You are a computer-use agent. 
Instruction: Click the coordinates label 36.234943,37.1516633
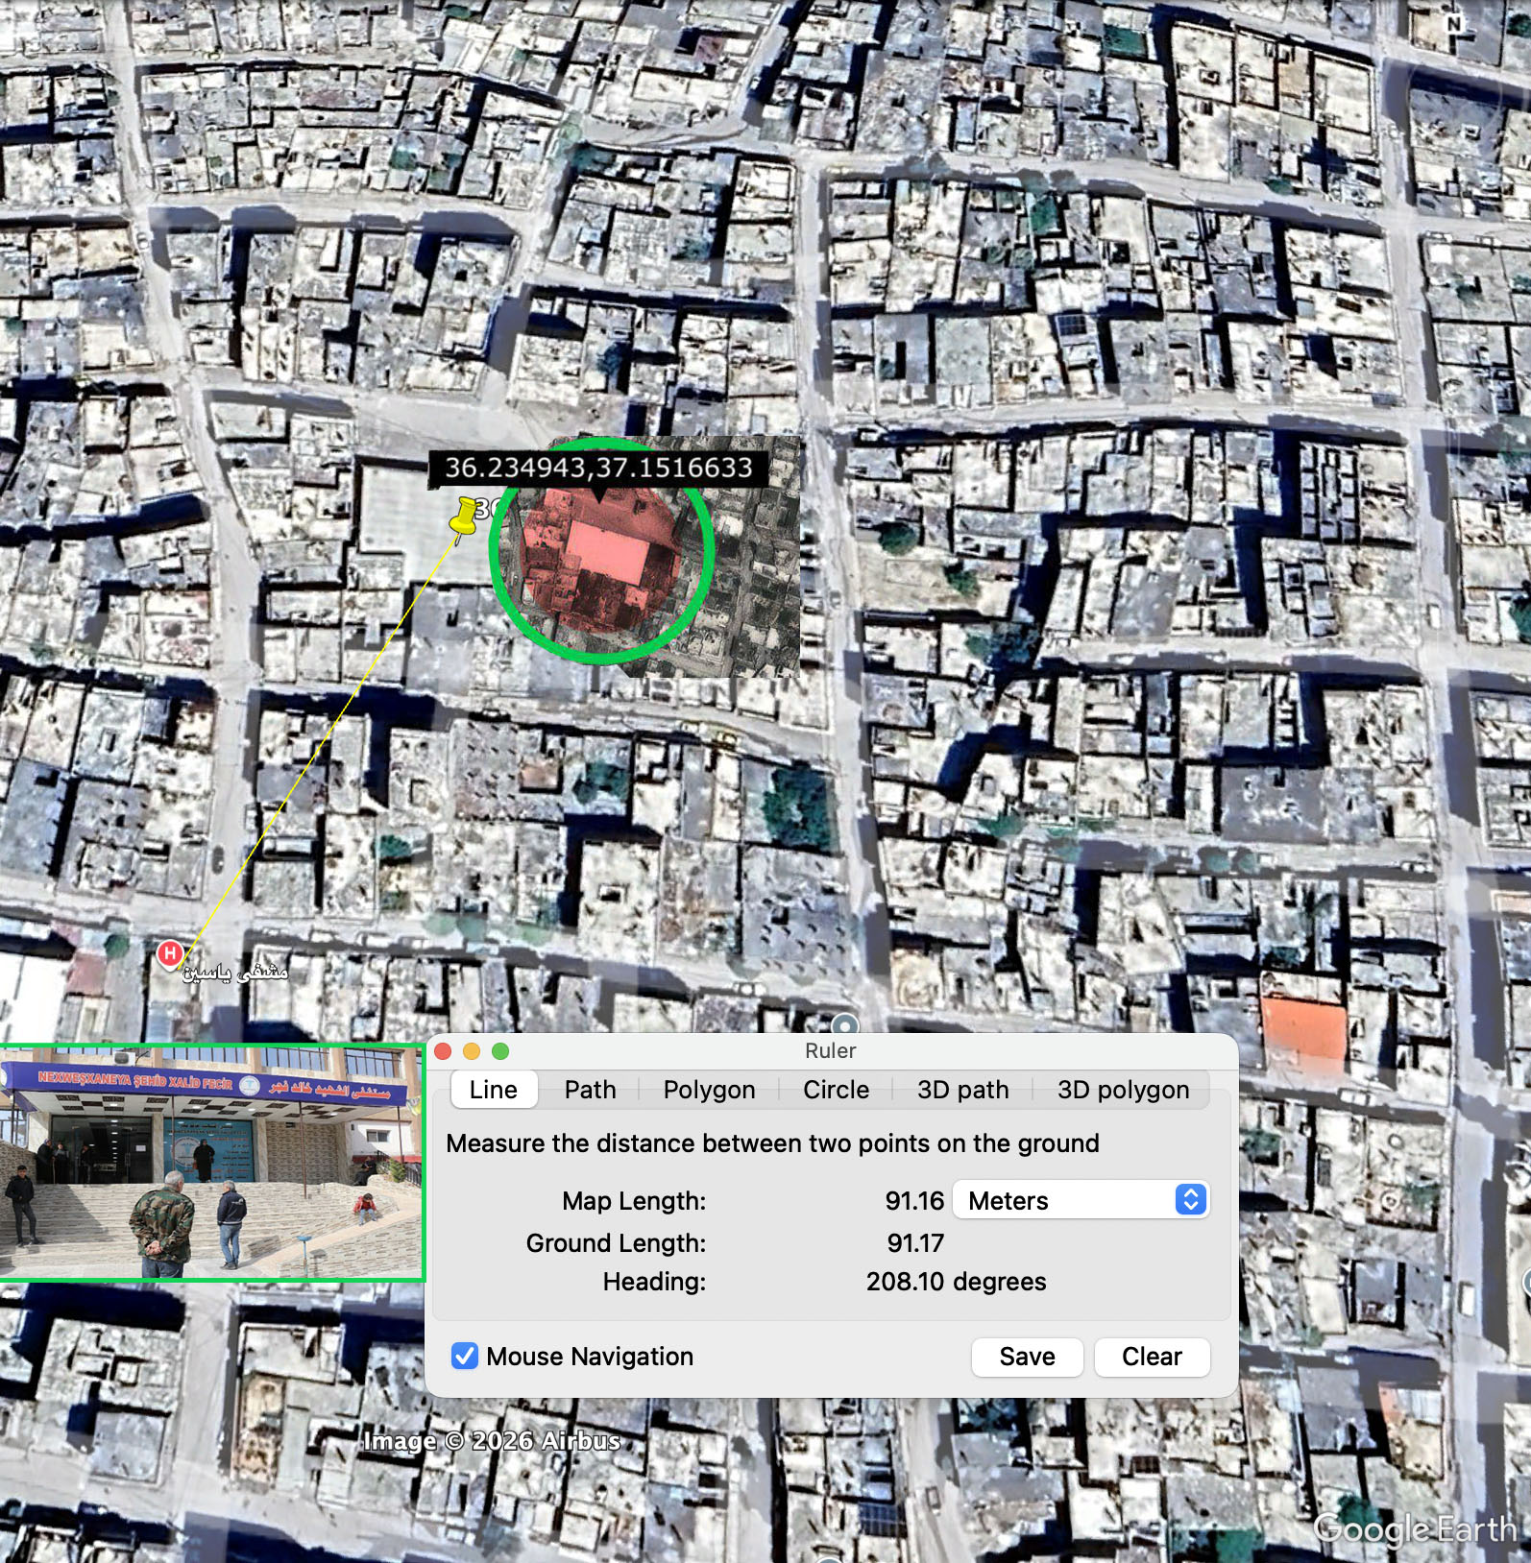pos(598,468)
